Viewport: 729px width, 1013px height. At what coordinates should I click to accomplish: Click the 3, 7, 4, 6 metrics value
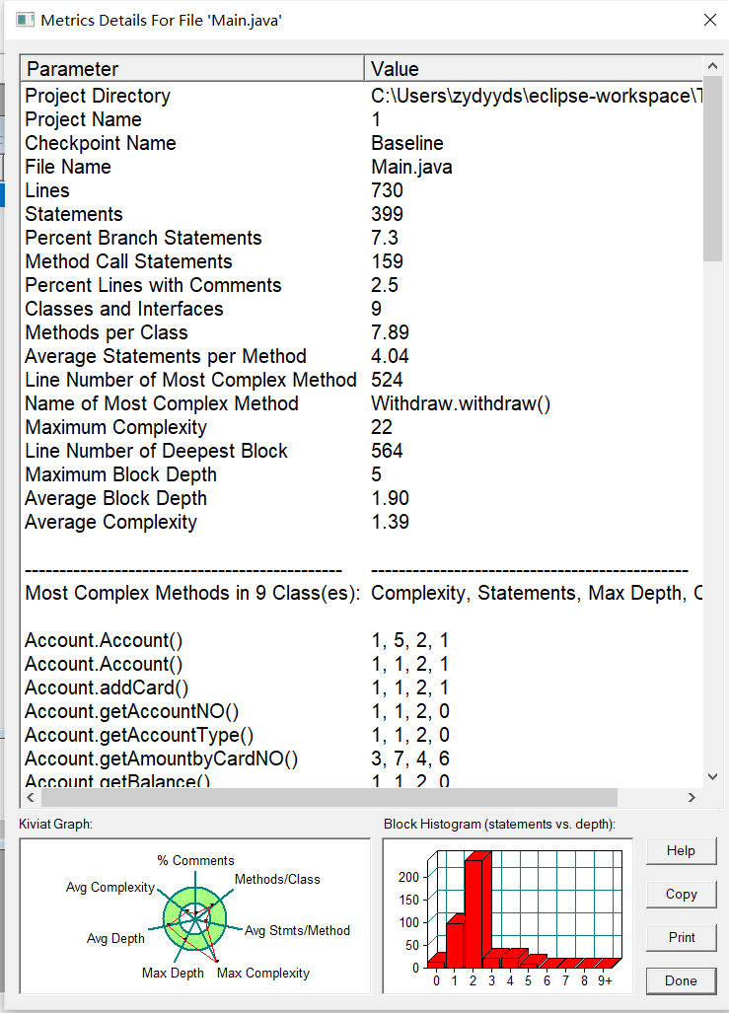coord(410,759)
